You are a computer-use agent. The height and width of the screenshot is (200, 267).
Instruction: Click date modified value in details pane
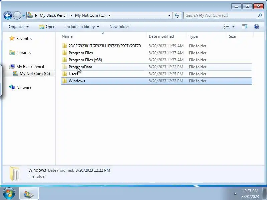pyautogui.click(x=93, y=170)
